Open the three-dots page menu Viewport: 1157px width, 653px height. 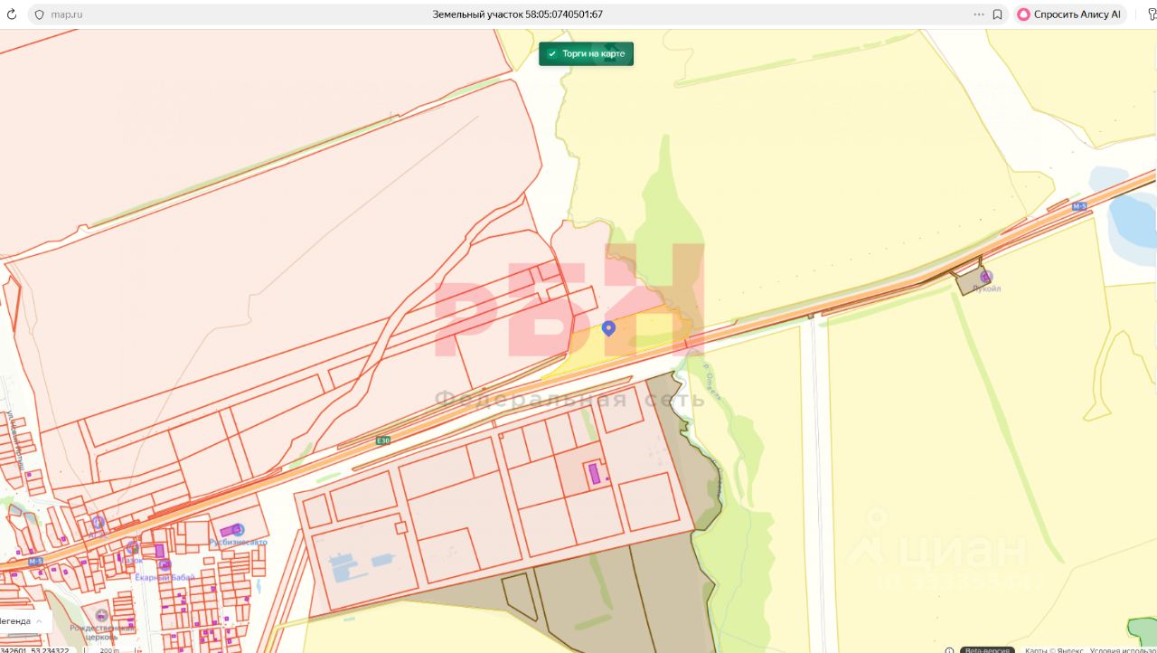(x=979, y=14)
